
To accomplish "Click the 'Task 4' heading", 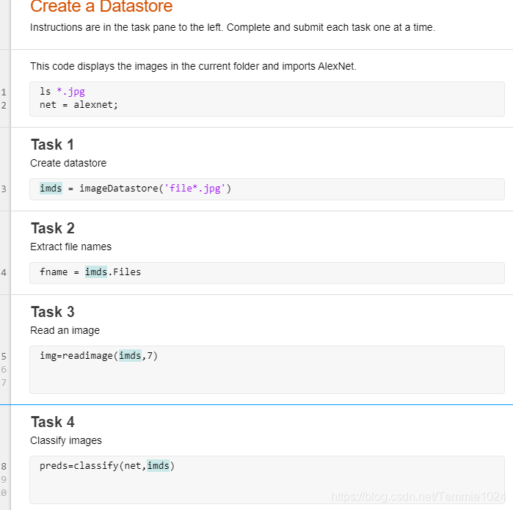I will click(53, 422).
